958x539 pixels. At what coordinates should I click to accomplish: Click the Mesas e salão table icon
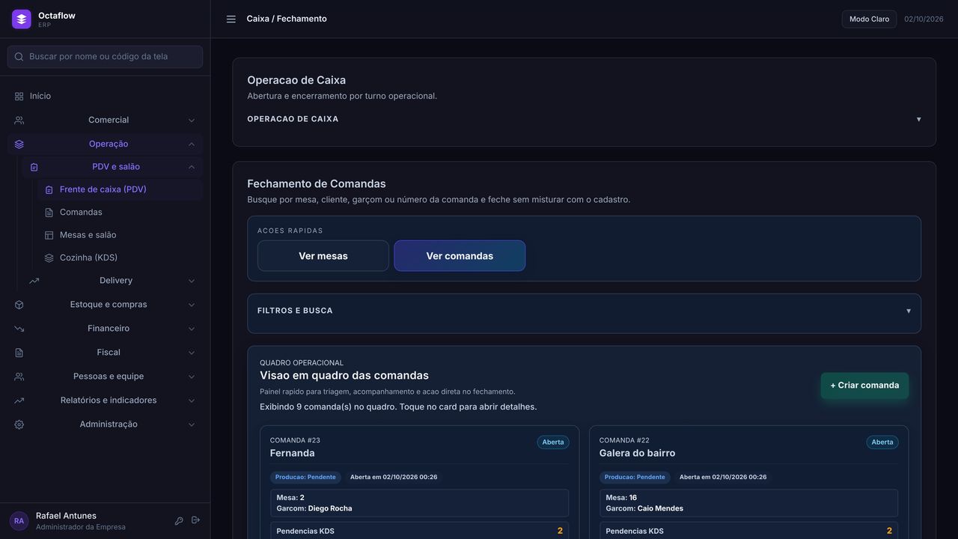click(49, 235)
